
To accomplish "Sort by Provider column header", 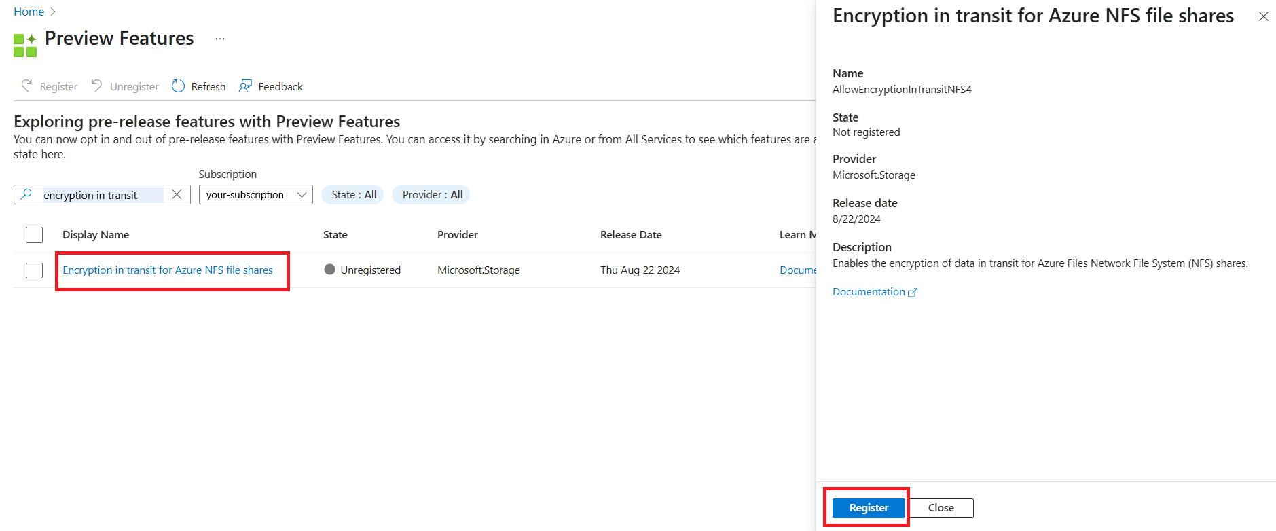I will pyautogui.click(x=458, y=234).
